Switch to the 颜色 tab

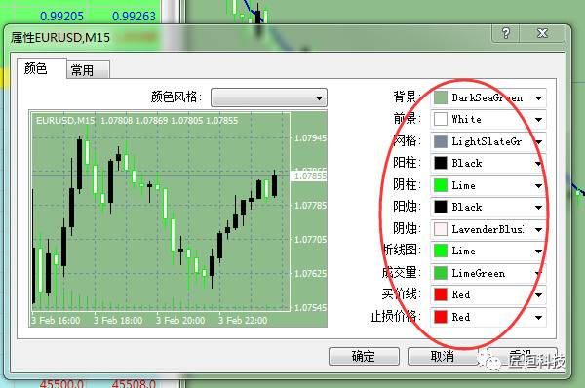click(x=41, y=68)
